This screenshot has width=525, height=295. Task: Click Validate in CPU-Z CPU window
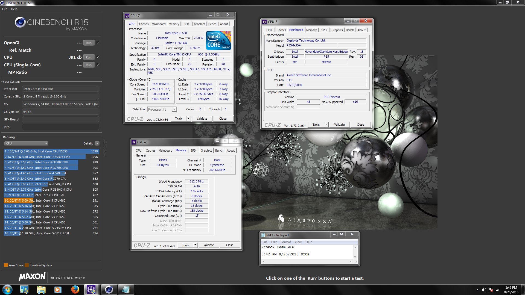coord(202,119)
